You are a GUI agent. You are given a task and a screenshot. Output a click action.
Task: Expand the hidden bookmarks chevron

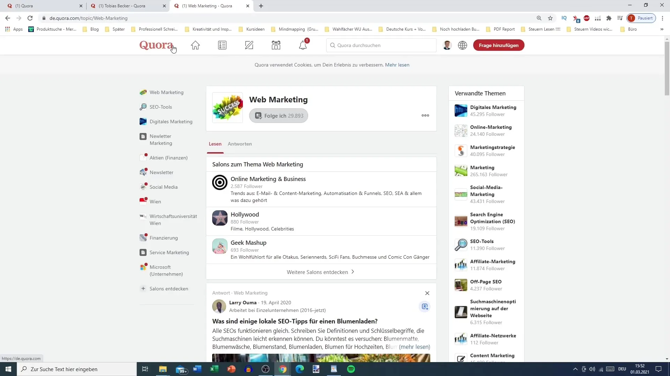pyautogui.click(x=662, y=29)
